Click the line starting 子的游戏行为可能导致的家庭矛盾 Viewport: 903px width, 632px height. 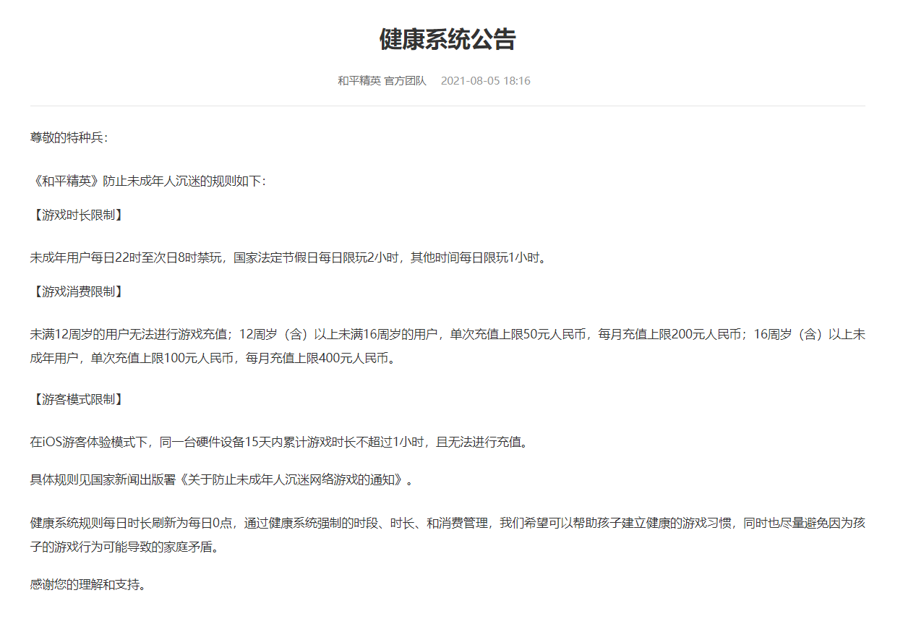[x=124, y=546]
